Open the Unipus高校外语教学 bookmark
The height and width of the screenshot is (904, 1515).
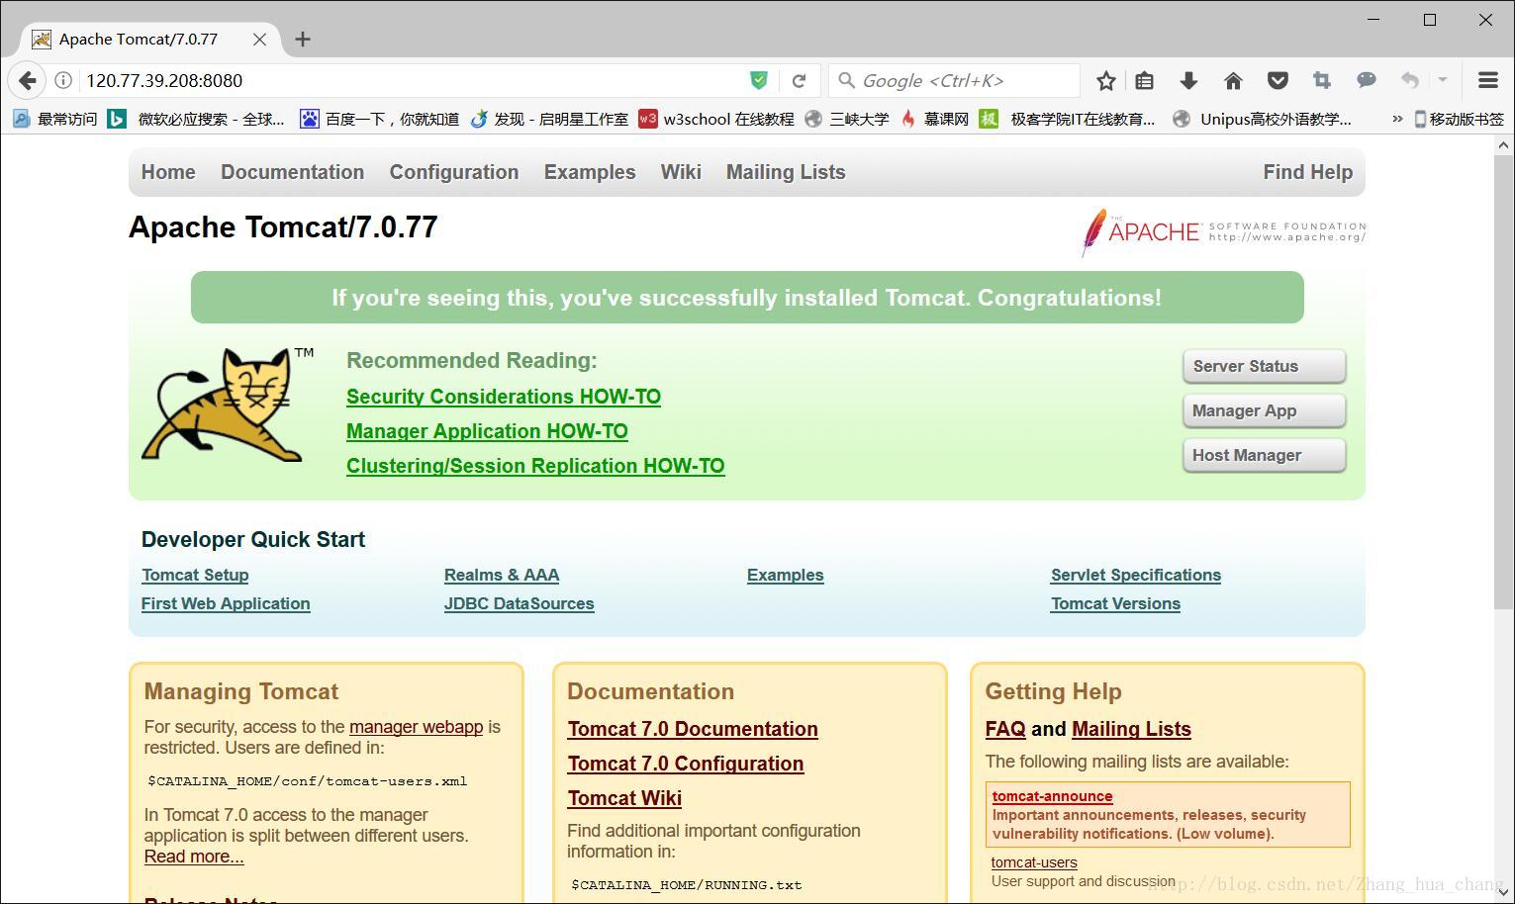(1262, 119)
